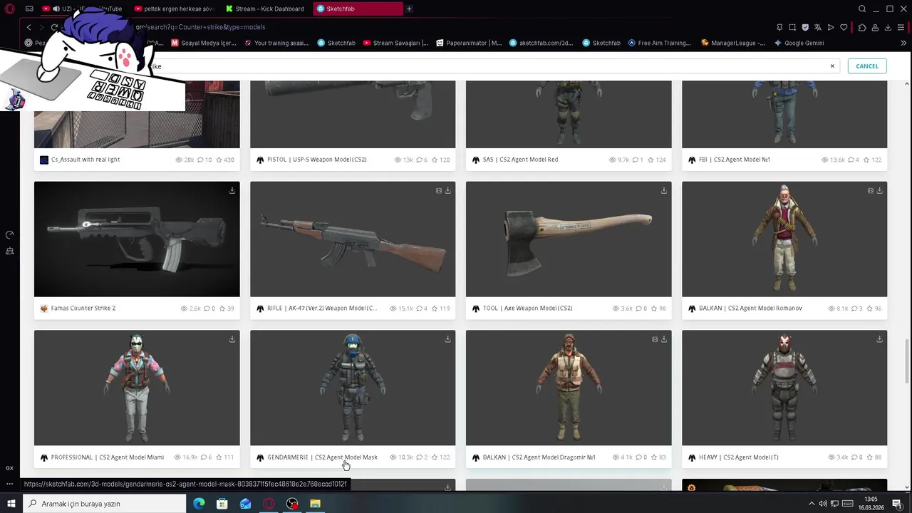This screenshot has height=513, width=912.
Task: Open browser downloads icon in address bar
Action: click(x=888, y=27)
